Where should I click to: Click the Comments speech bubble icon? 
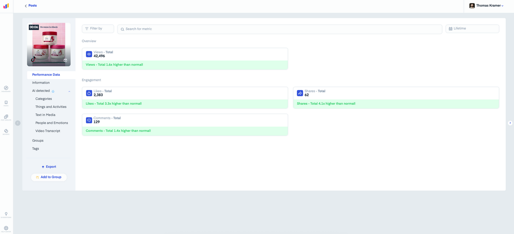(89, 120)
